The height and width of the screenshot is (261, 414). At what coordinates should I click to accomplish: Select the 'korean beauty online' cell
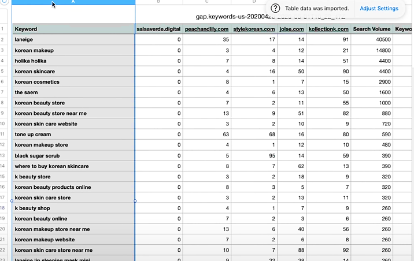coord(73,219)
